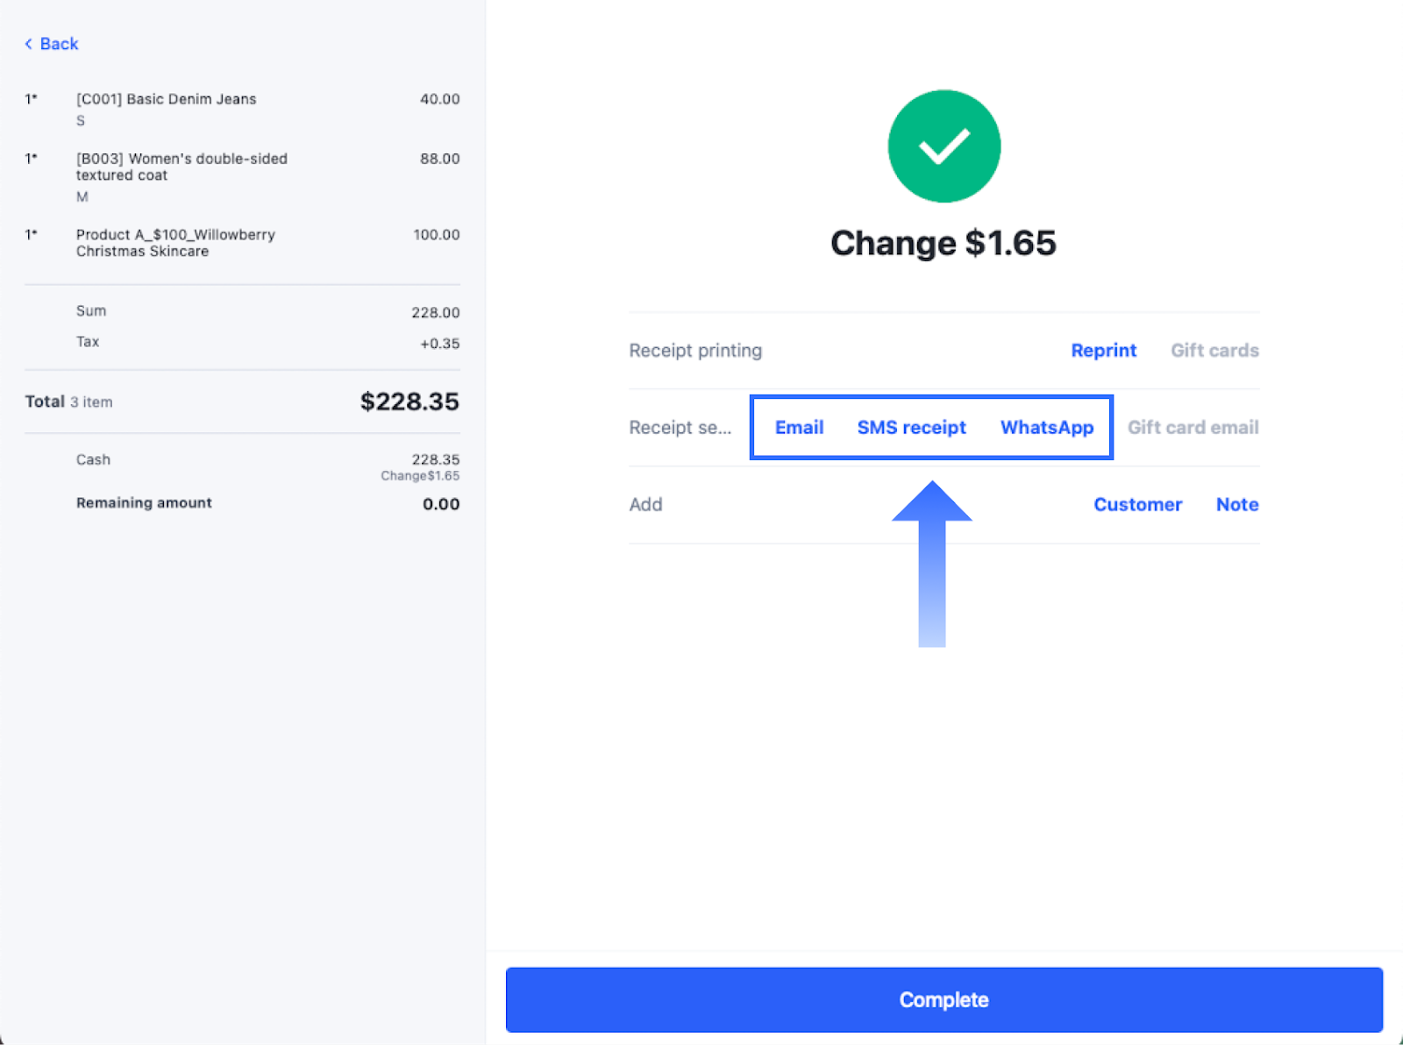Add a Customer to the order
Viewport: 1403px width, 1045px height.
point(1137,505)
